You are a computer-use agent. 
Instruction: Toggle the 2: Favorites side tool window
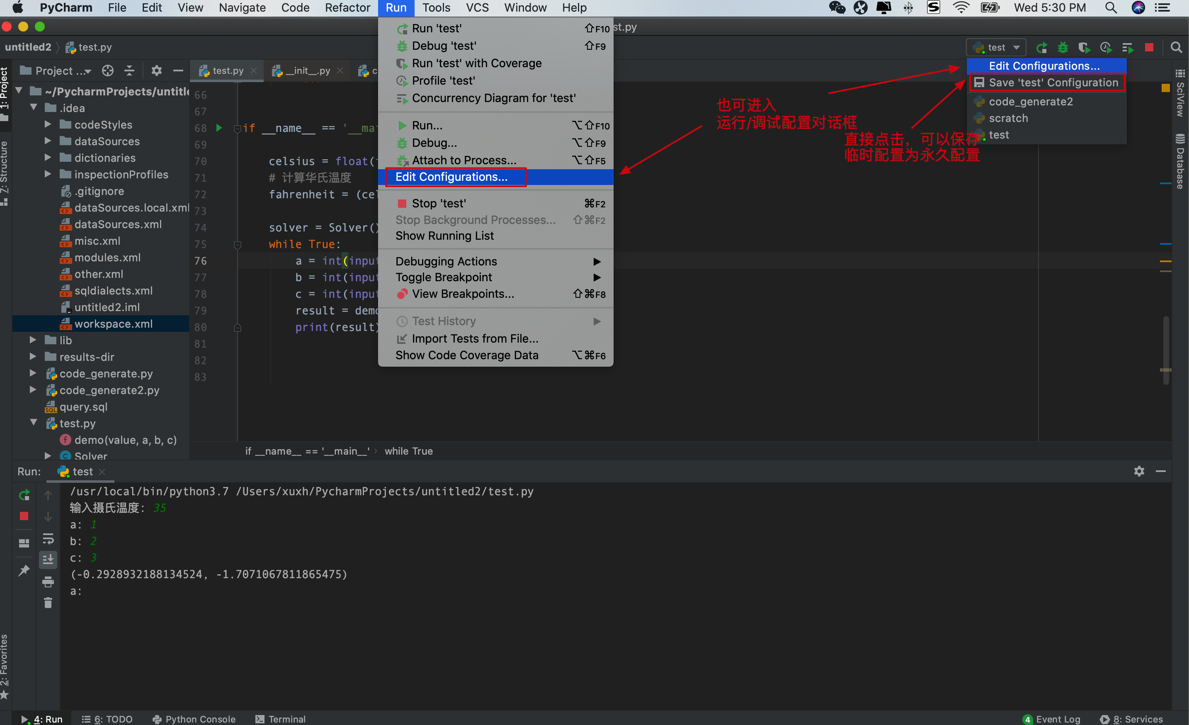(x=5, y=666)
